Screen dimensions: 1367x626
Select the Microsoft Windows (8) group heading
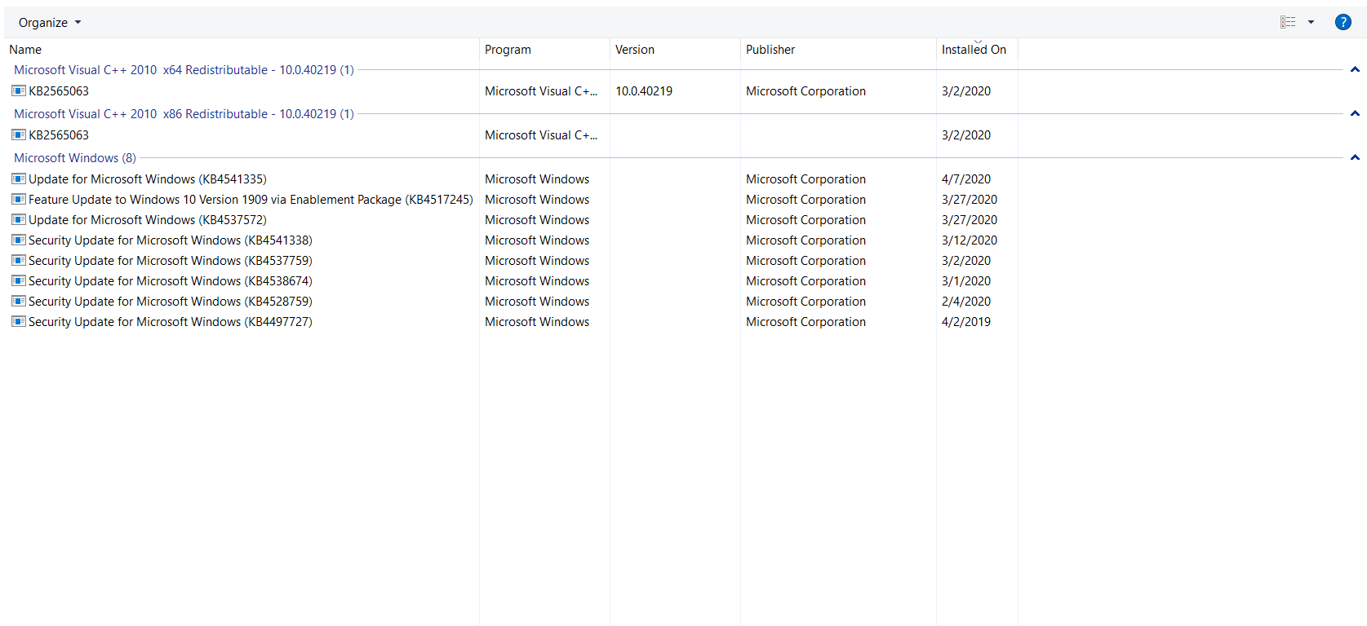(x=75, y=158)
